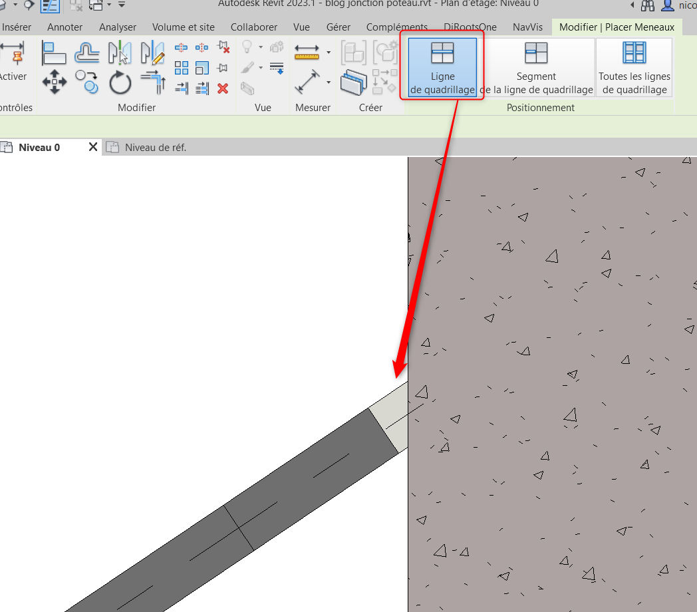Image resolution: width=697 pixels, height=612 pixels.
Task: Open the measure tool dropdown arrow
Action: 329,82
